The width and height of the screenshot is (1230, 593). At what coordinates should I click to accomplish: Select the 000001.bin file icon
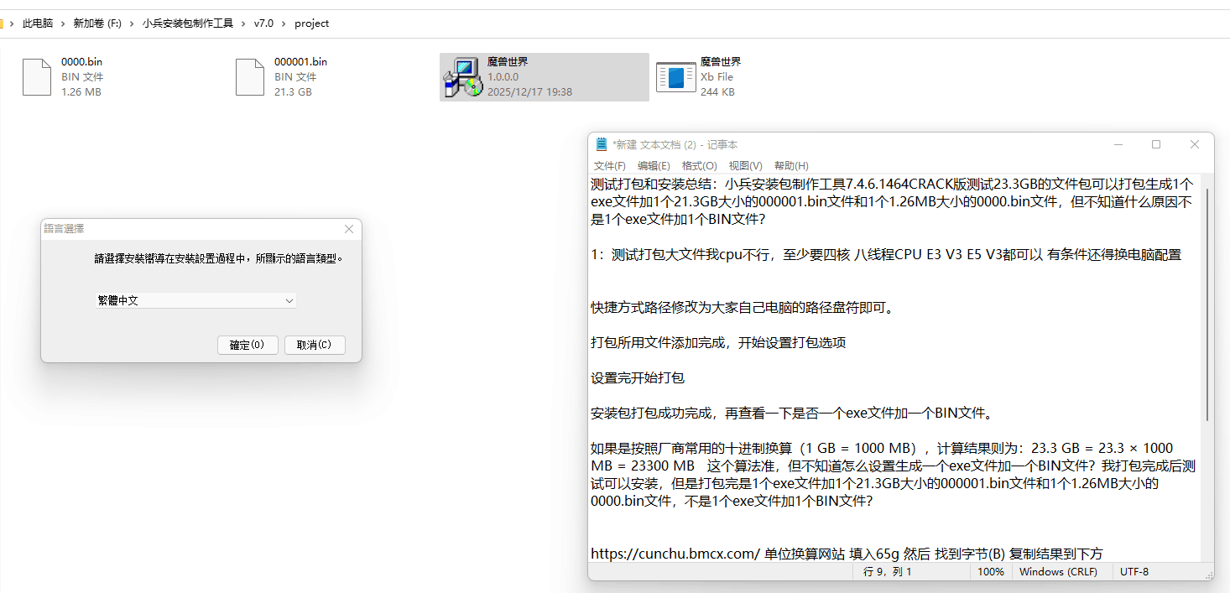(250, 76)
